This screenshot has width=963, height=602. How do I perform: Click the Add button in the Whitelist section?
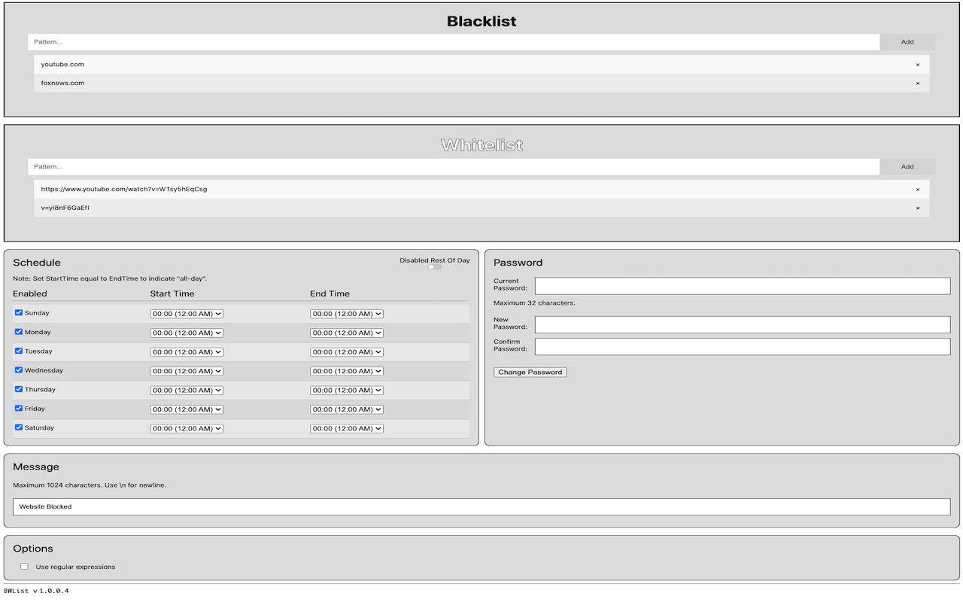907,166
